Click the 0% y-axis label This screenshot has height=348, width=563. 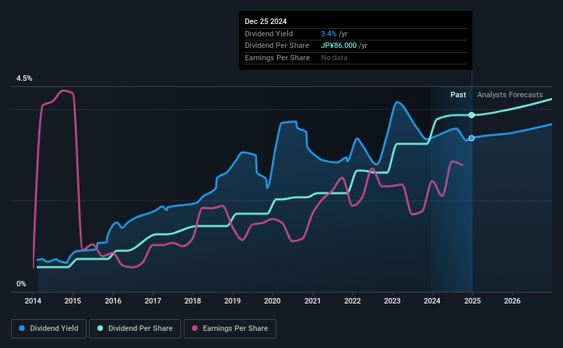click(21, 284)
